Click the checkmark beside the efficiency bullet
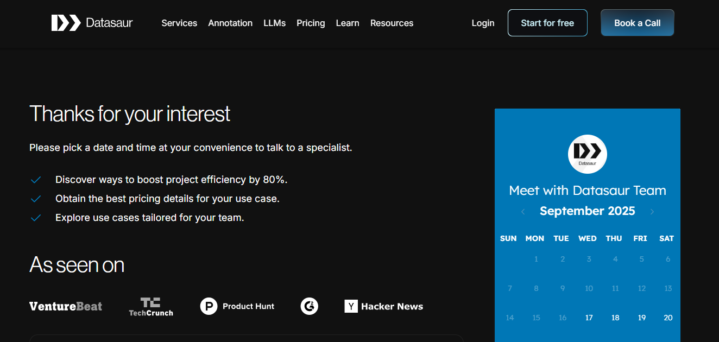 (36, 179)
